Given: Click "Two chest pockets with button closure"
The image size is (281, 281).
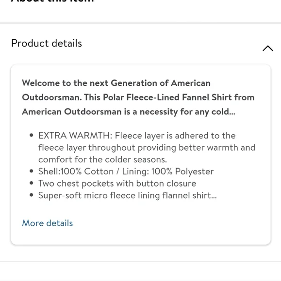Looking at the screenshot, I should coord(117,184).
